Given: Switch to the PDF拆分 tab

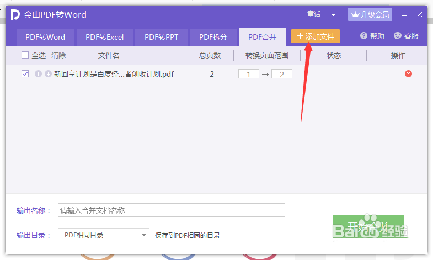Looking at the screenshot, I should pos(213,38).
